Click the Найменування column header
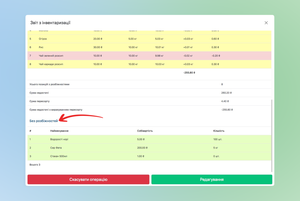 click(x=59, y=131)
